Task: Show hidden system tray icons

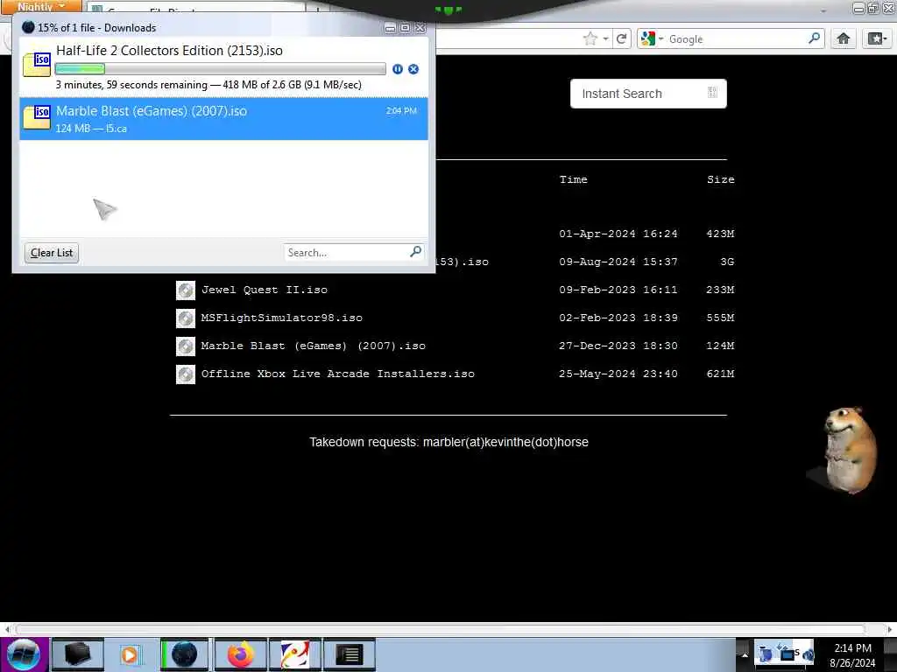Action: [745, 654]
